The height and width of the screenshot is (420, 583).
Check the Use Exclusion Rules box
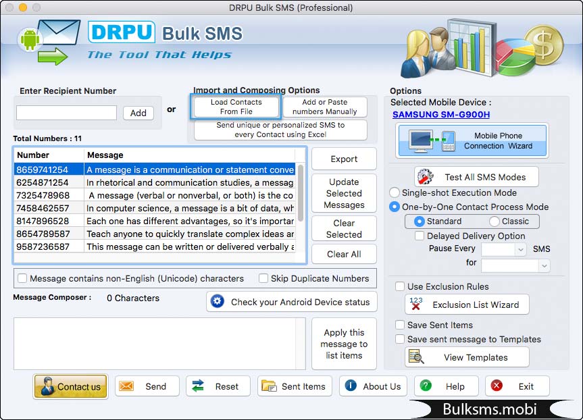tap(400, 286)
